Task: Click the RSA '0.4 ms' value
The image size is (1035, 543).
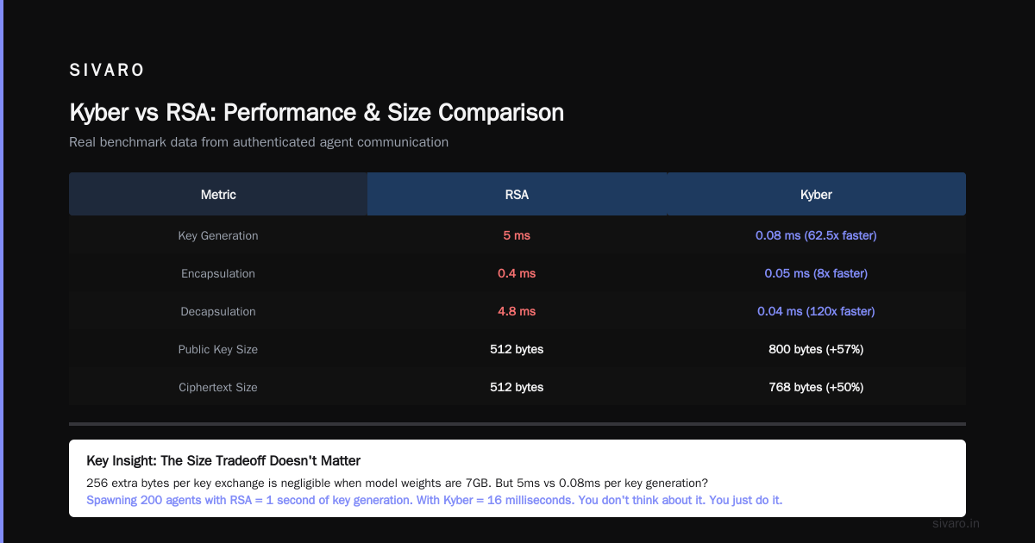Action: tap(517, 273)
